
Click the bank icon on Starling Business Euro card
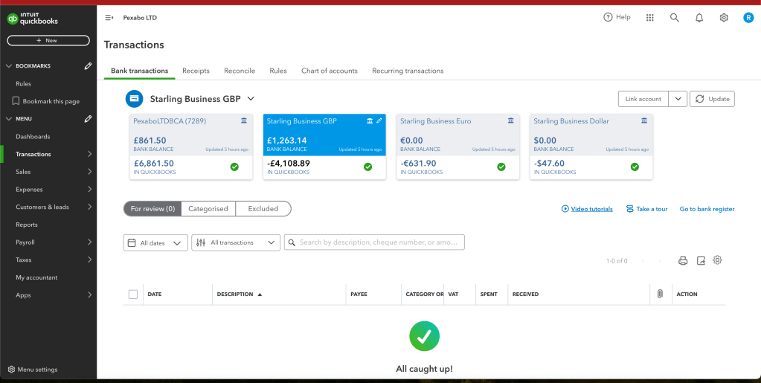tap(510, 121)
